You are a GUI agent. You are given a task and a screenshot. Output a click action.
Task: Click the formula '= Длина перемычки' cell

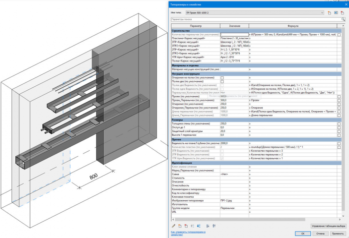point(293,116)
